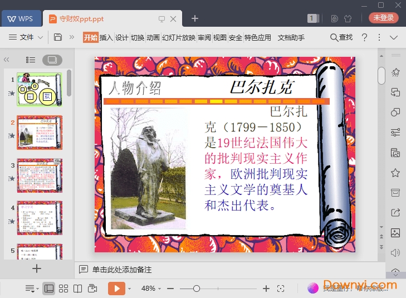
Task: Click the 查找 search button
Action: (x=341, y=37)
